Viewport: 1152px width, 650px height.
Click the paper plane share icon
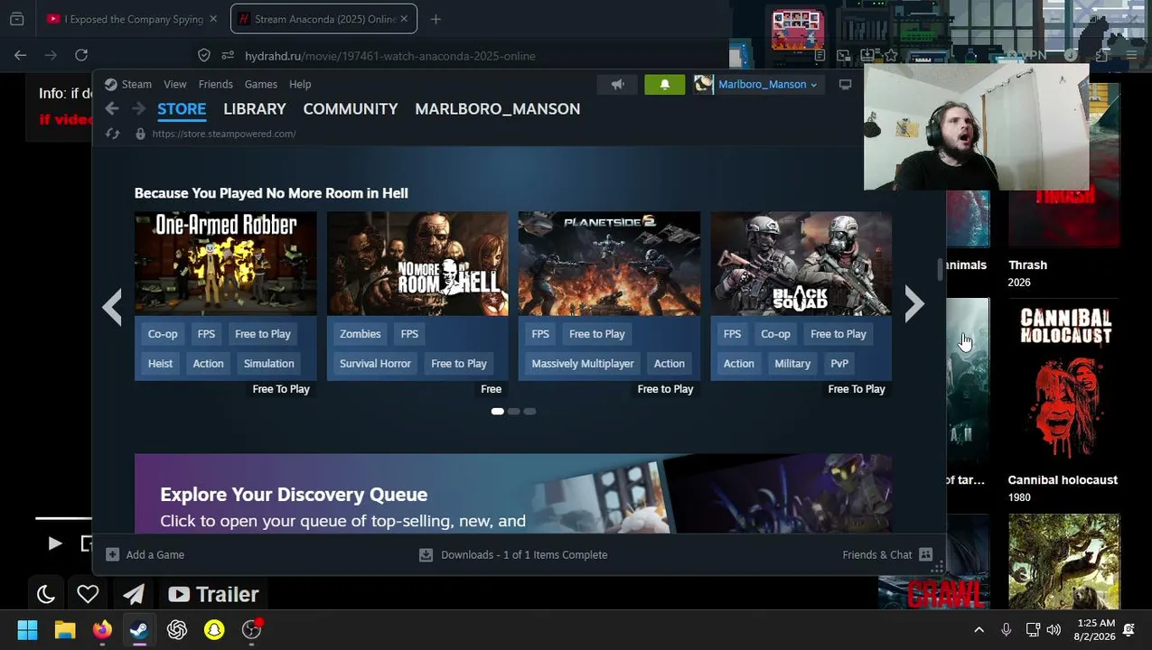click(x=134, y=594)
